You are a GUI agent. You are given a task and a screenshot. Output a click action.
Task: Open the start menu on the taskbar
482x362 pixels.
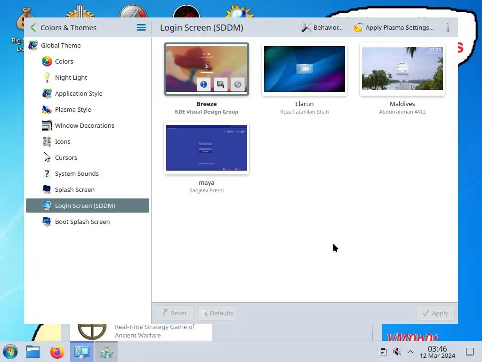(10, 352)
